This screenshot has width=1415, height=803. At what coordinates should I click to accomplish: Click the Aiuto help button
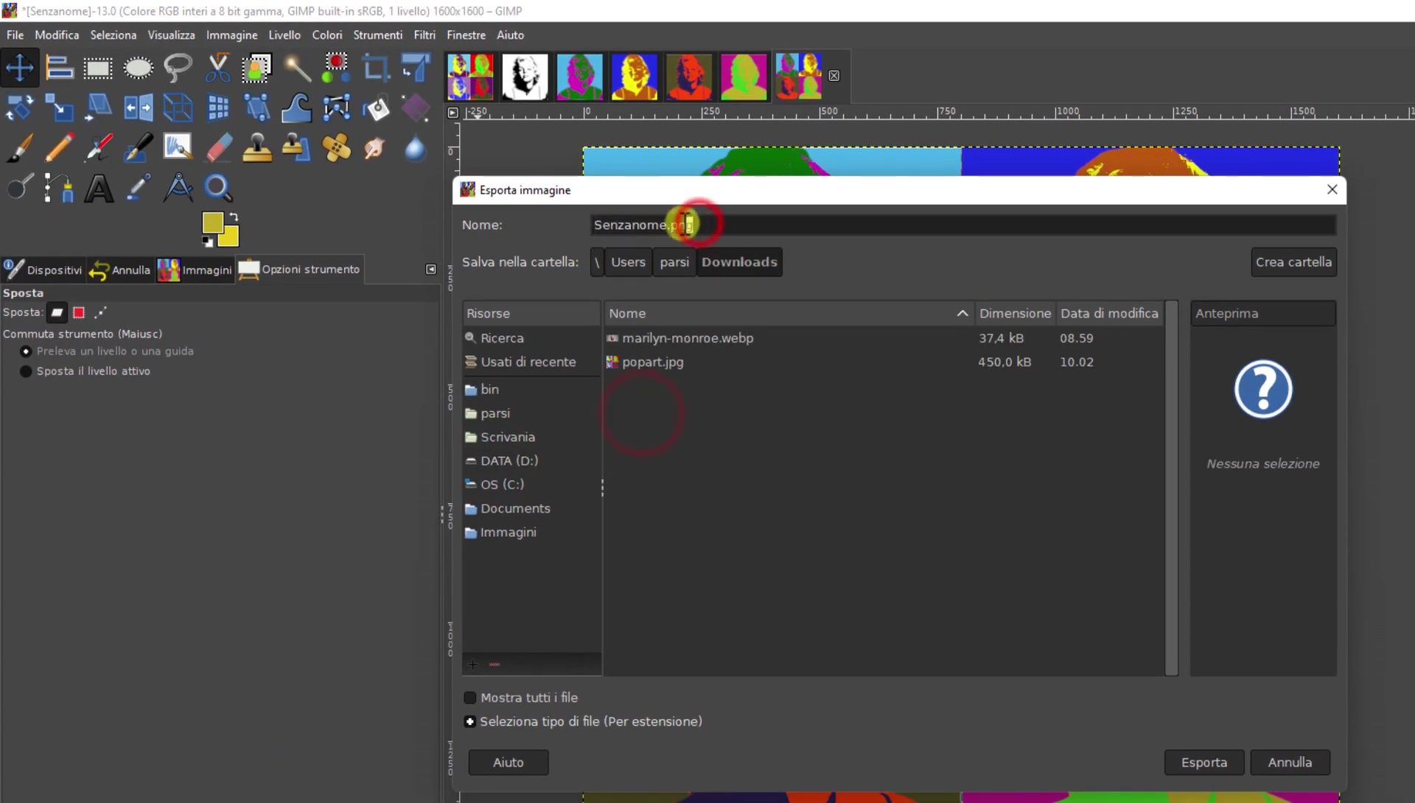(509, 762)
